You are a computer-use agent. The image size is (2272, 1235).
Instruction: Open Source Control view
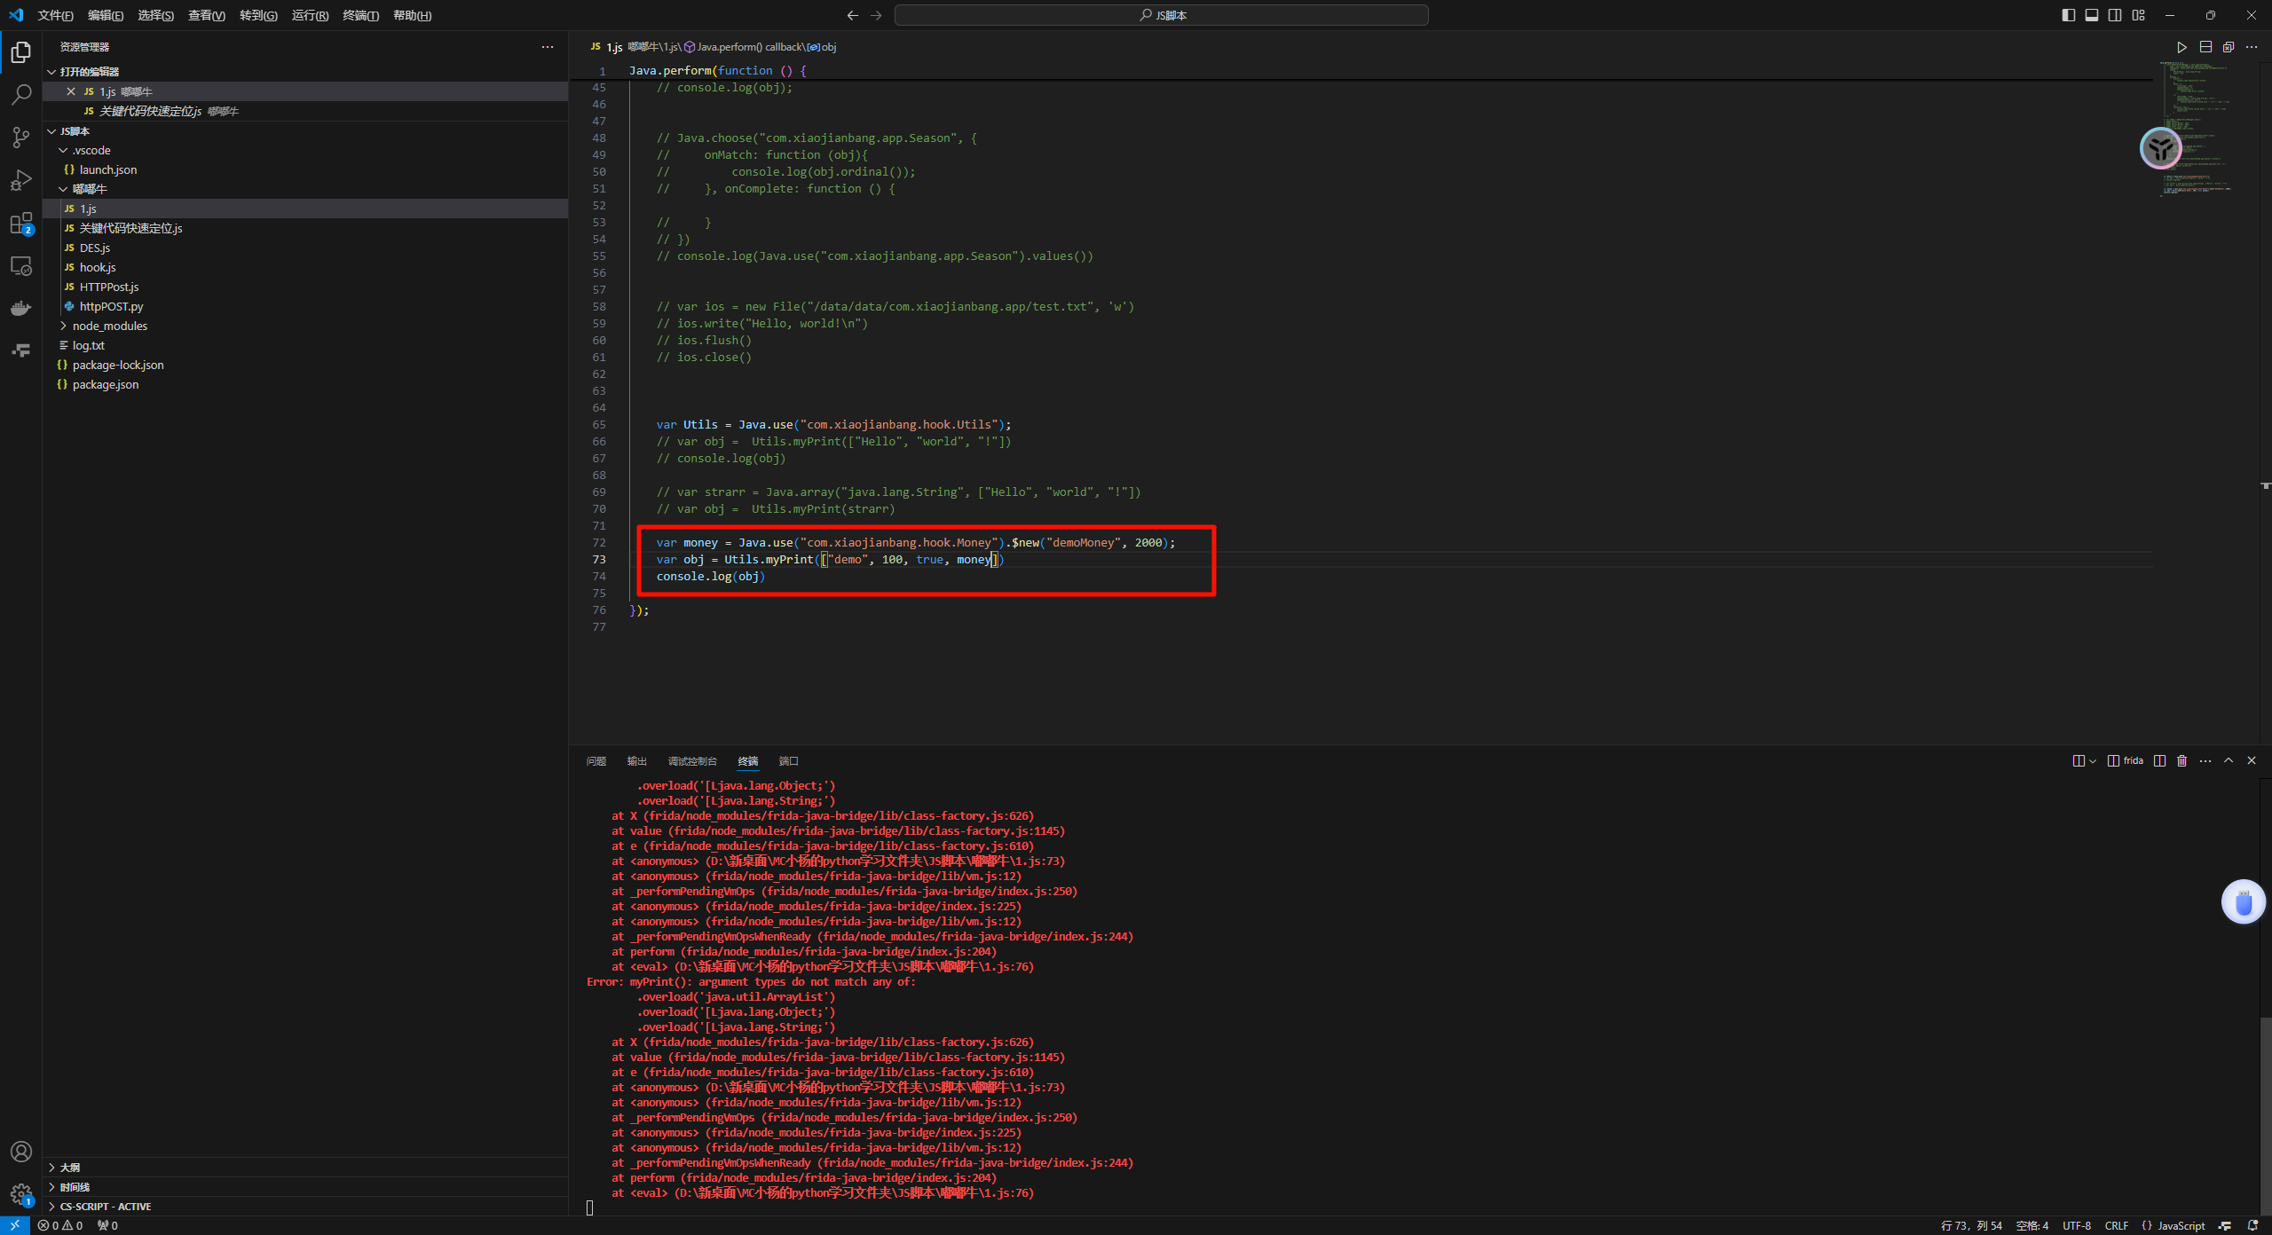[x=21, y=137]
